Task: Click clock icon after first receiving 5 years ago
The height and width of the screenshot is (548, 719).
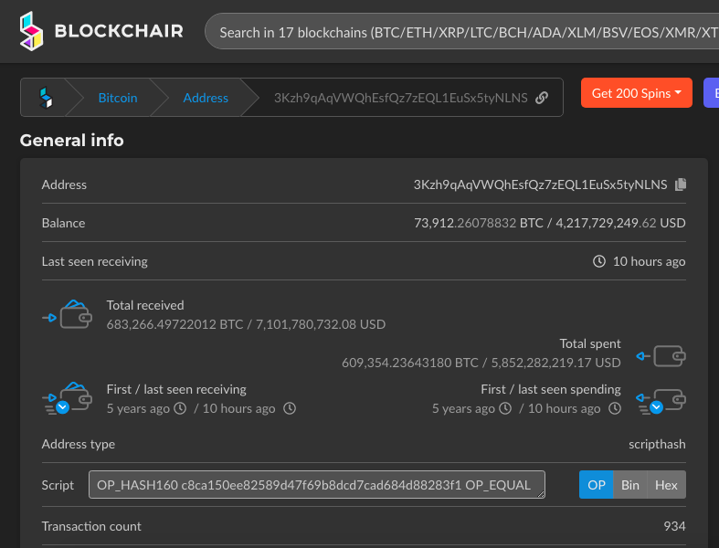Action: [180, 408]
